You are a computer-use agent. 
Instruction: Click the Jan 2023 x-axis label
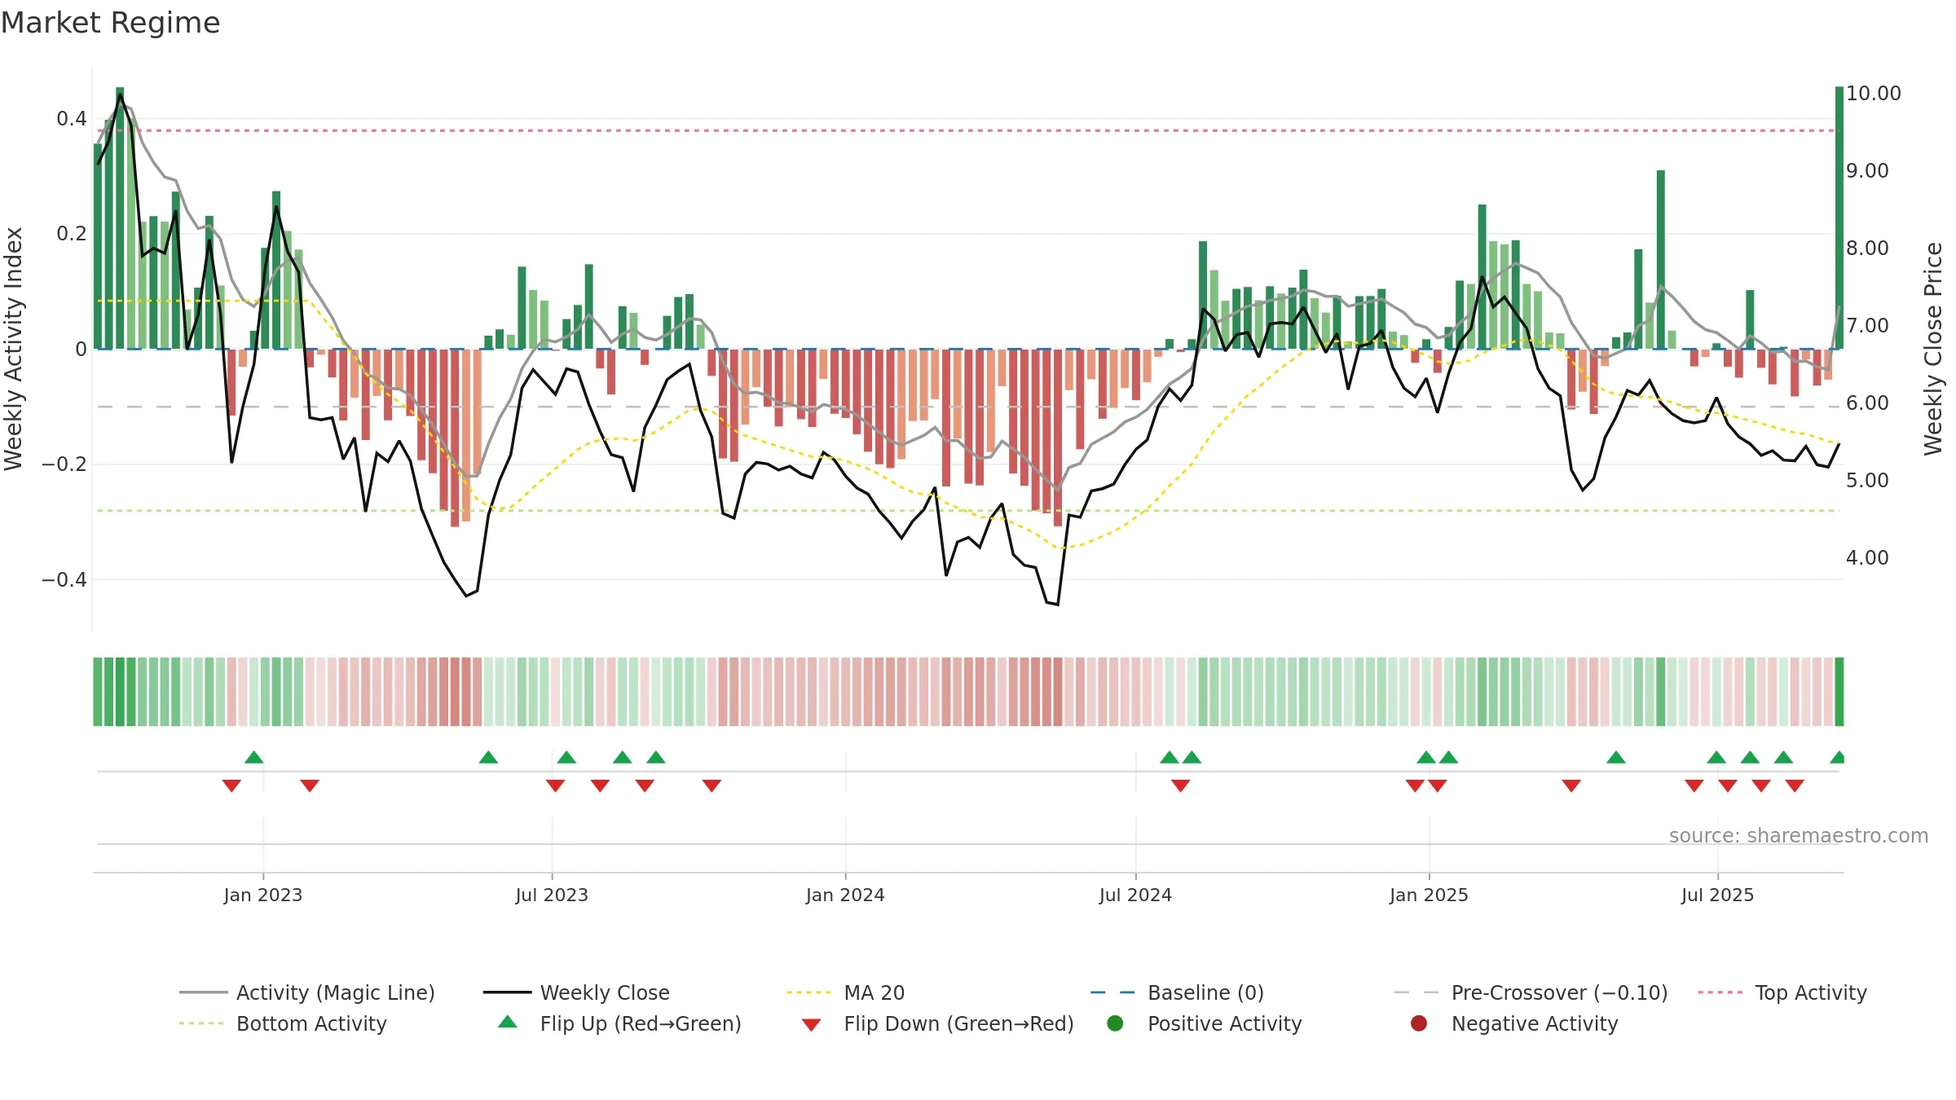point(262,895)
